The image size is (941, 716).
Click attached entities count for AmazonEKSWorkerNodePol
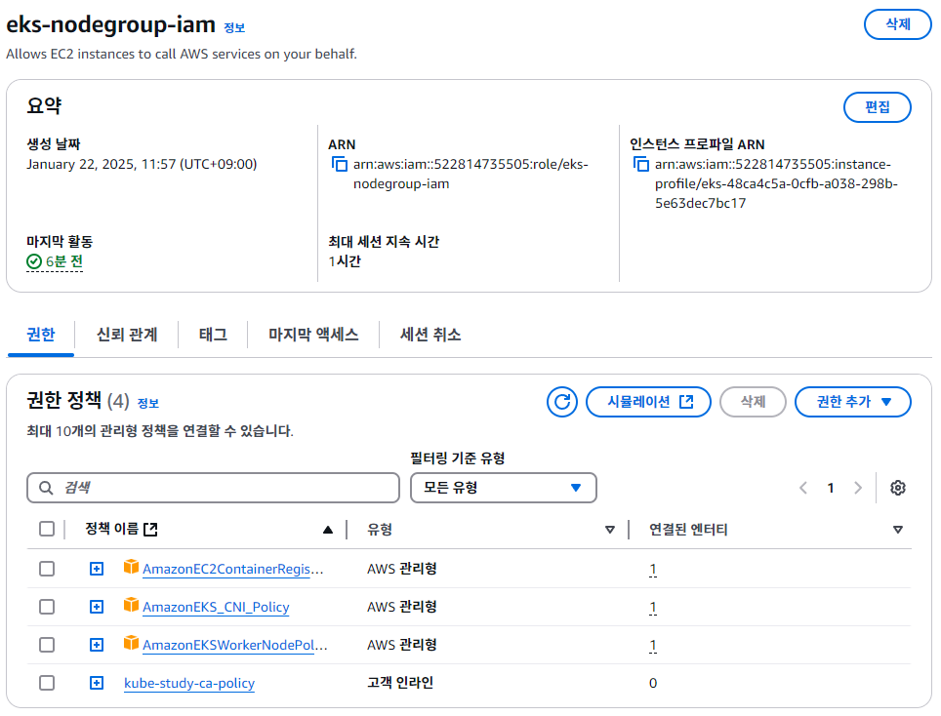tap(653, 645)
